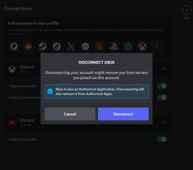Remove the YouTube connection with its X
The image size is (193, 170).
click(164, 122)
